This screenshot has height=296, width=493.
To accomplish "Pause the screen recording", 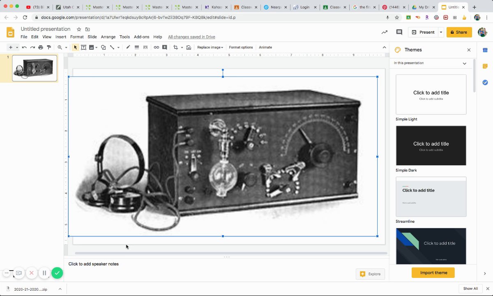I will point(44,273).
